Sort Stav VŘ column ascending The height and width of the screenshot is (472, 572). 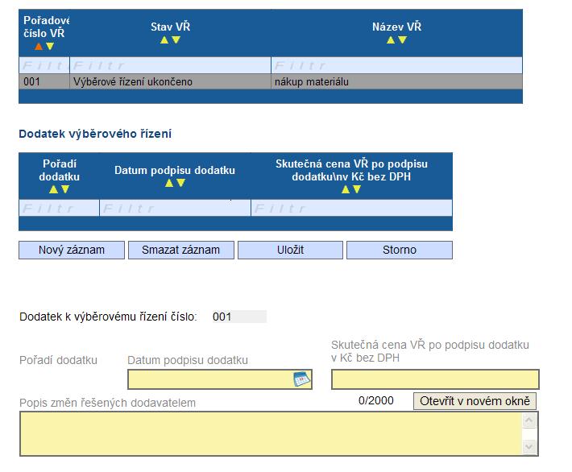tap(164, 39)
